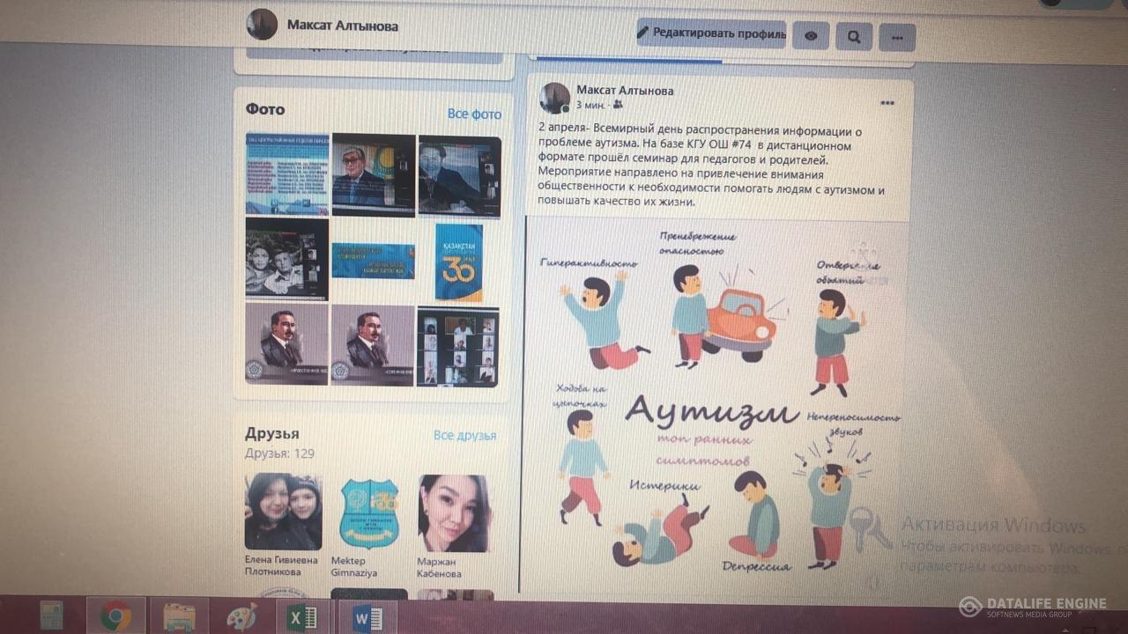Image resolution: width=1128 pixels, height=634 pixels.
Task: Click the eye view-as icon button
Action: (811, 36)
